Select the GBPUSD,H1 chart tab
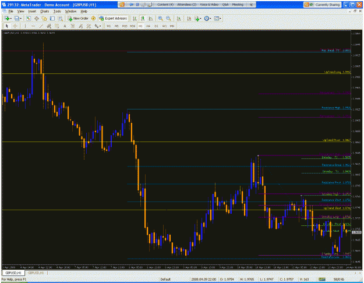 click(x=13, y=273)
